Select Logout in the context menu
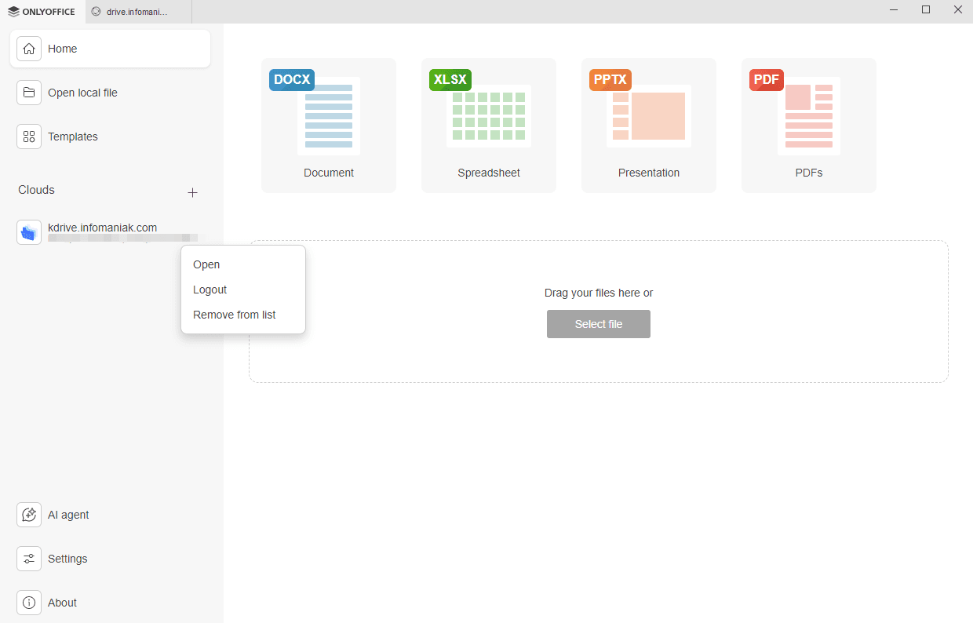 click(210, 290)
